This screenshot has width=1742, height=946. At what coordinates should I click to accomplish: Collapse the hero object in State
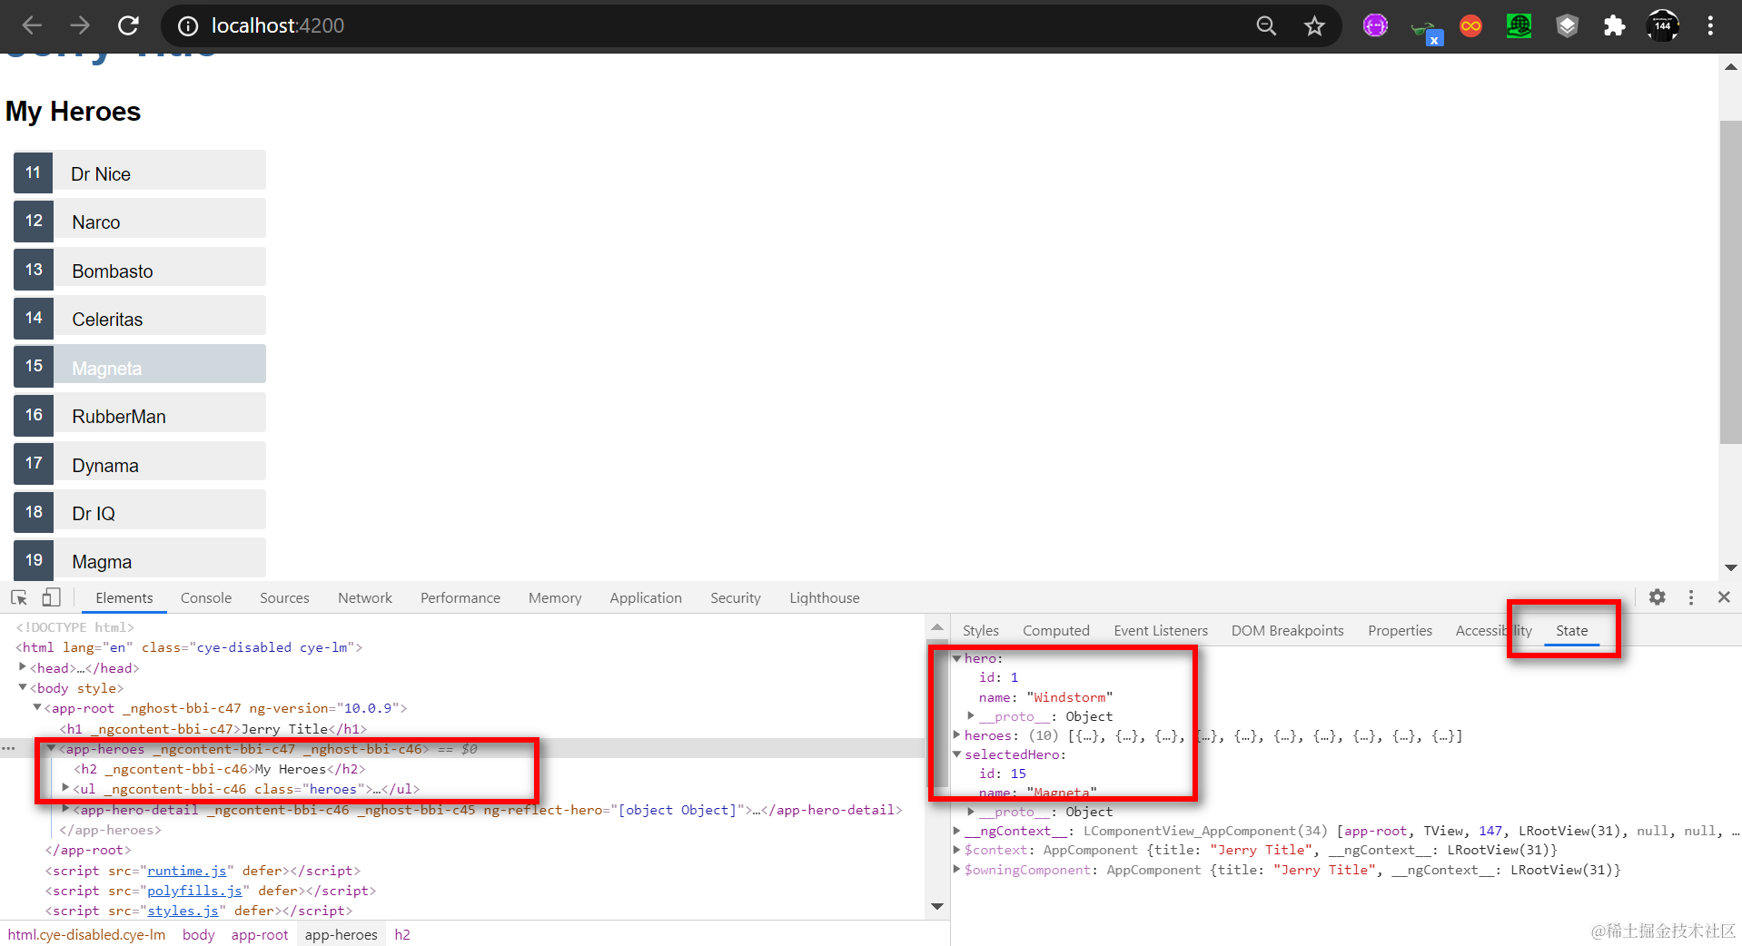tap(956, 658)
